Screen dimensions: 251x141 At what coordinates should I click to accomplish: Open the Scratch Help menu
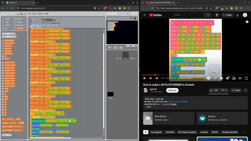point(46,14)
